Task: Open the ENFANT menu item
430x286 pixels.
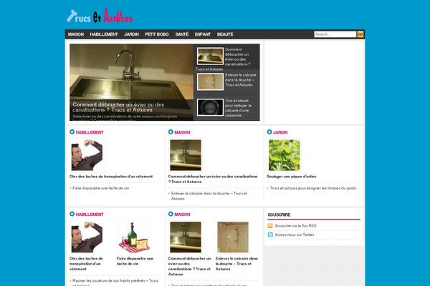Action: tap(203, 34)
